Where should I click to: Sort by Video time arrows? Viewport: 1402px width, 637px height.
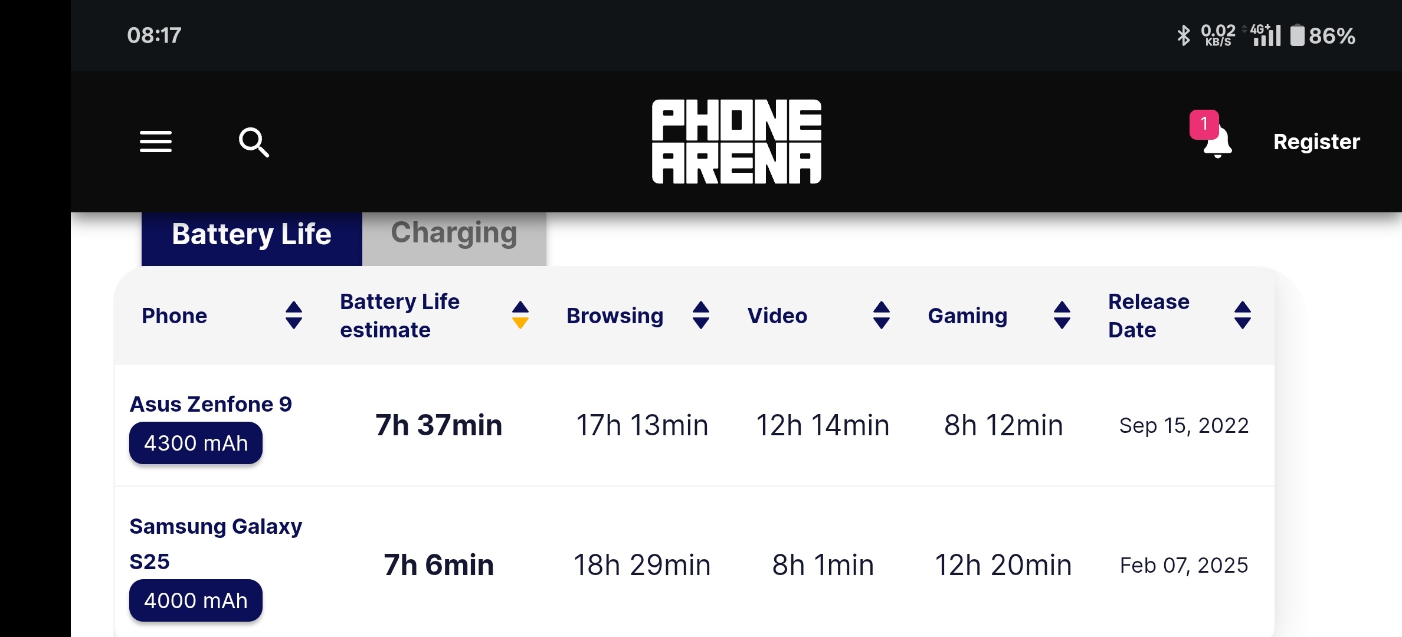click(x=882, y=315)
